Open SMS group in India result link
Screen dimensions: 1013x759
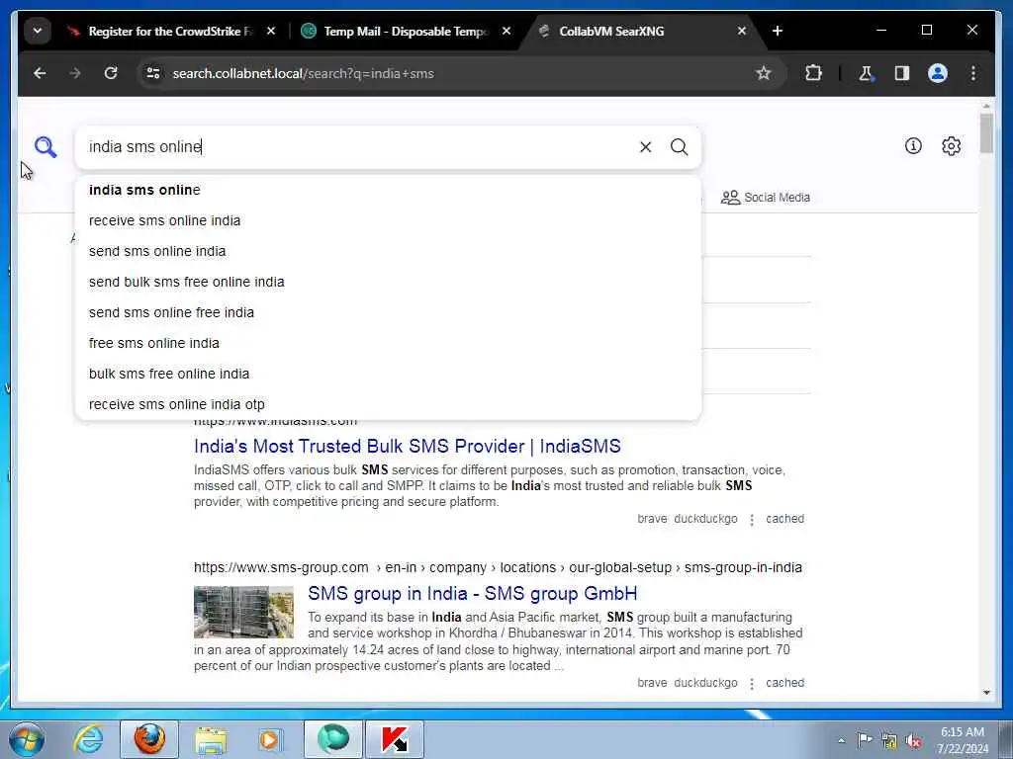[472, 593]
